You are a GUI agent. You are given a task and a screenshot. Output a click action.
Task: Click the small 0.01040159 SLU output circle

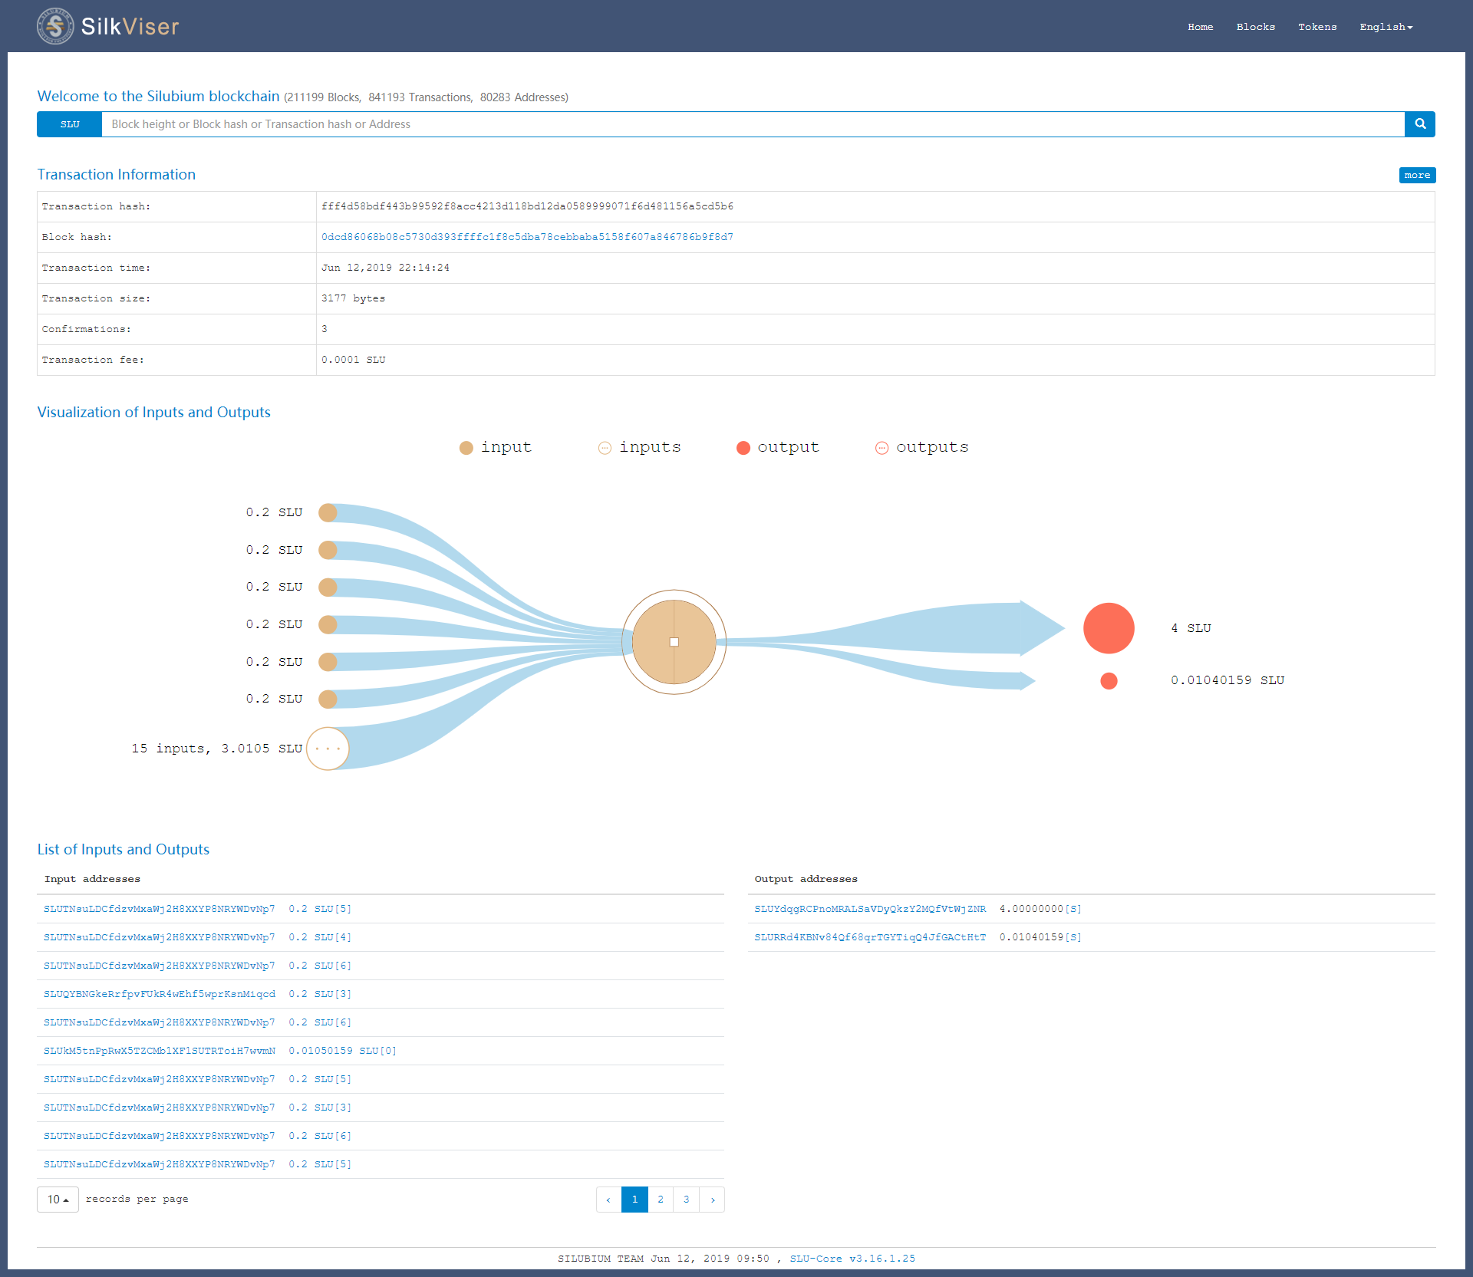click(1109, 681)
